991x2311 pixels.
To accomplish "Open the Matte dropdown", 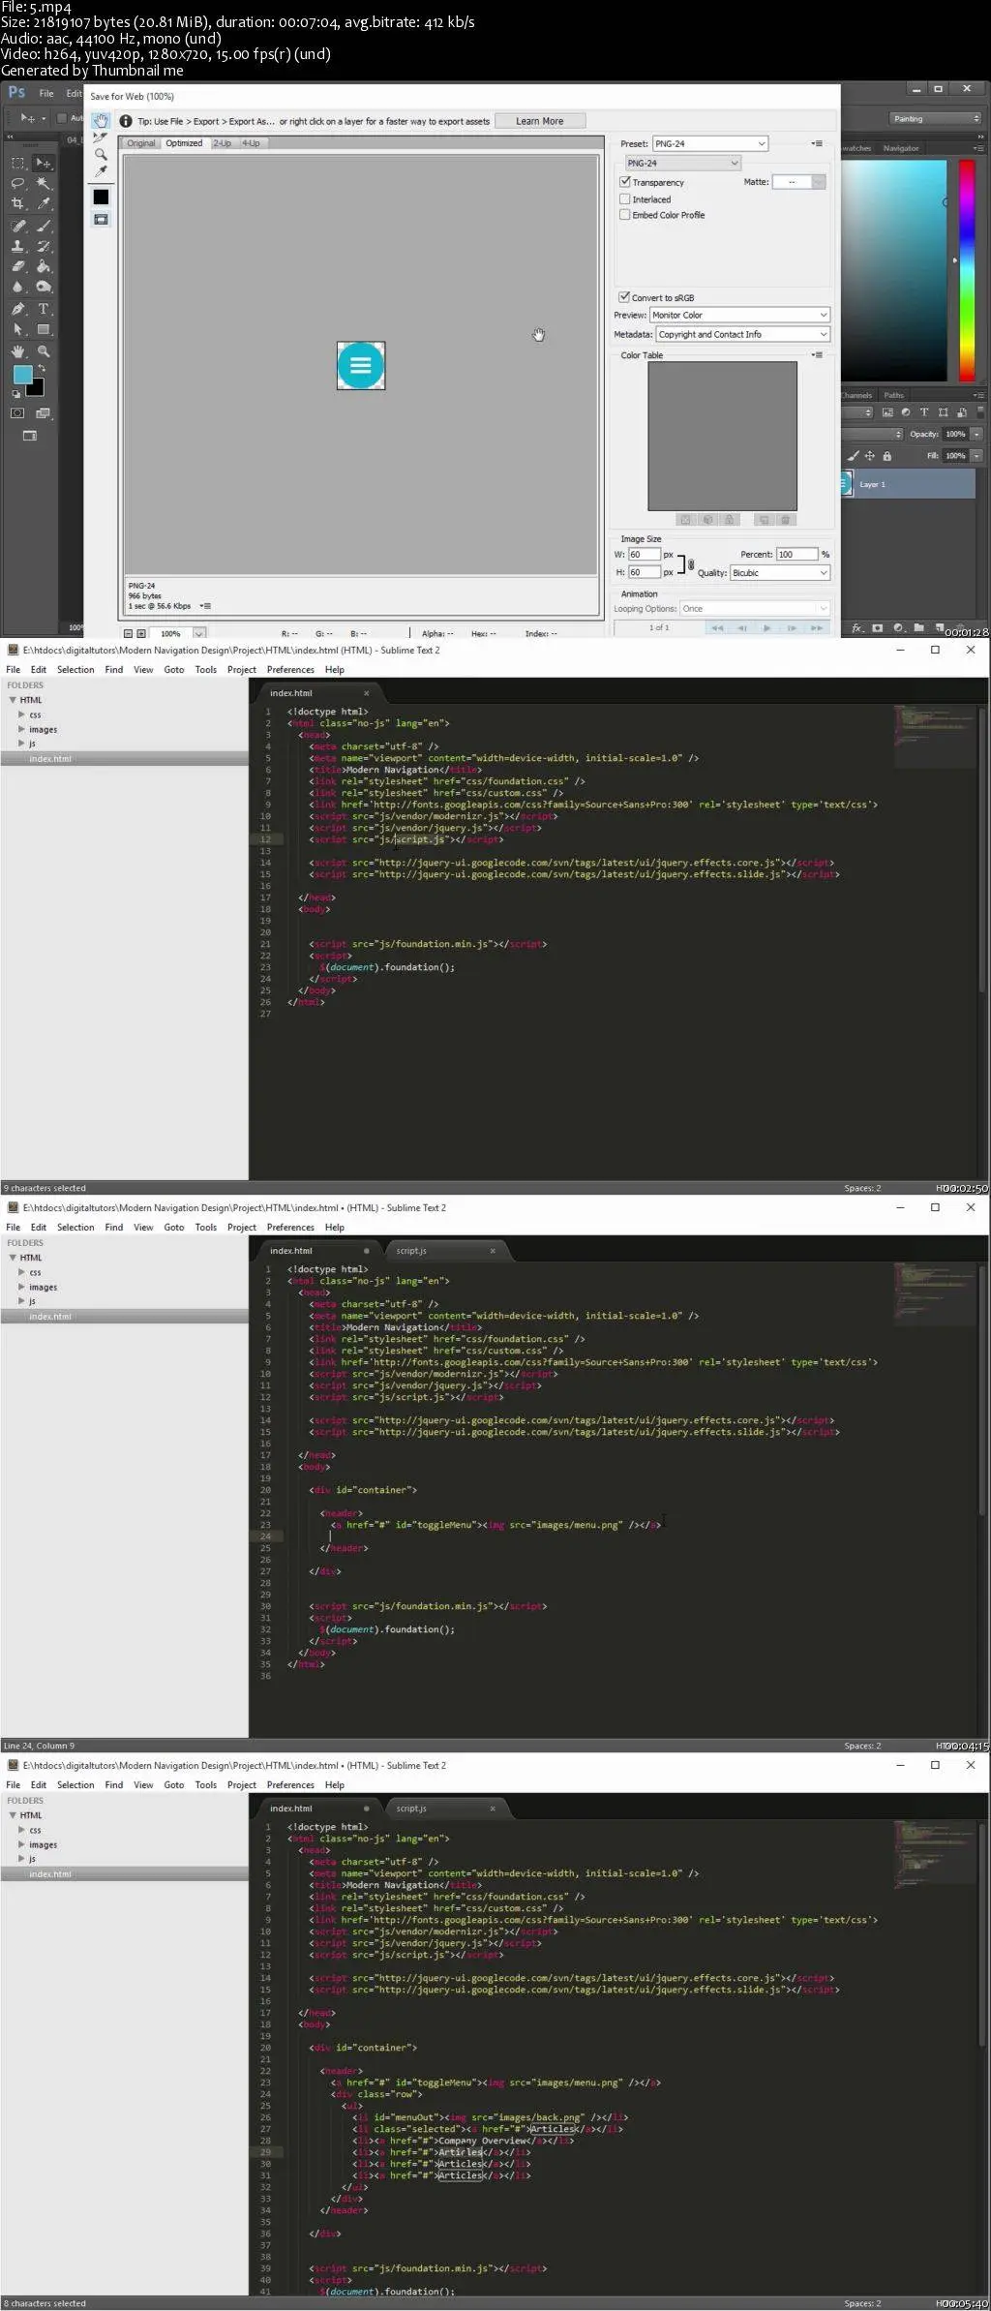I will 799,182.
